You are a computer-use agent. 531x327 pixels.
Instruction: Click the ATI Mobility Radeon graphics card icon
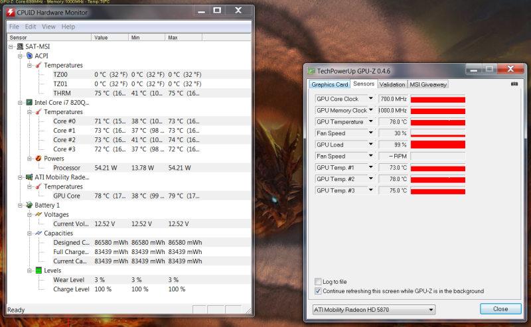click(29, 177)
